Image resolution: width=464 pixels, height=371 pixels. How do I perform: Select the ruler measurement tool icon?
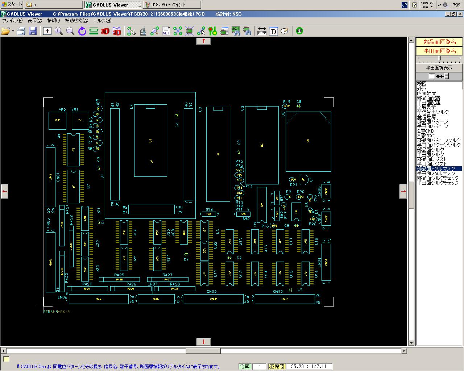262,31
